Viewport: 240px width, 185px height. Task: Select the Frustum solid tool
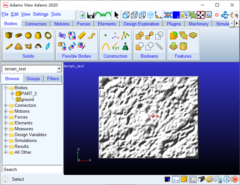coord(38,36)
